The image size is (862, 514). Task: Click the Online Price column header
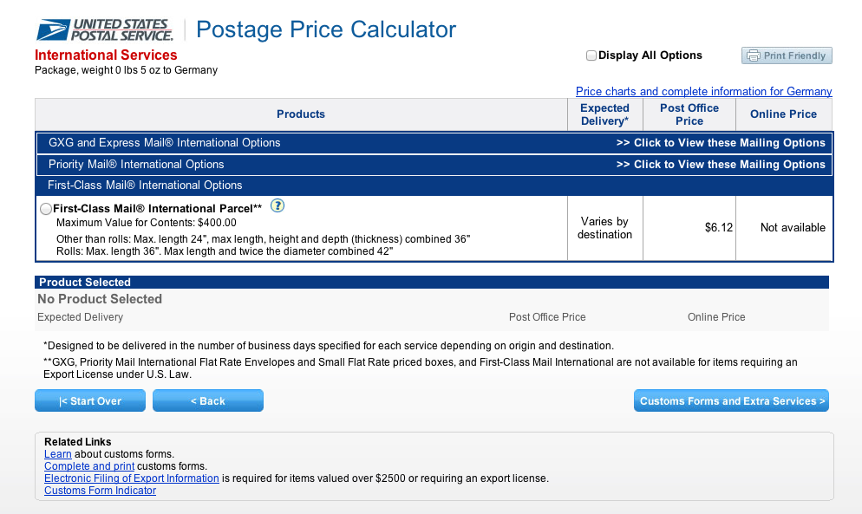783,114
